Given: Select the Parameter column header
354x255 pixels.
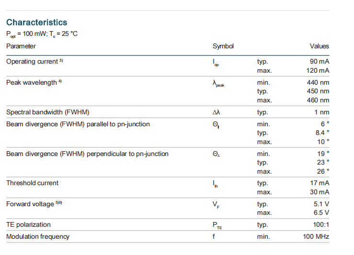Looking at the screenshot, I should click(21, 46).
